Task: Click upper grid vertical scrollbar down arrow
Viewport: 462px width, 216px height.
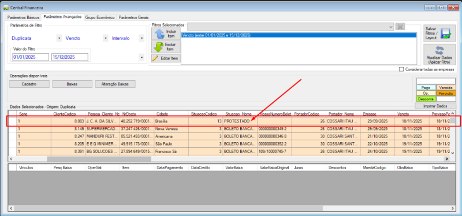Action: [453, 152]
